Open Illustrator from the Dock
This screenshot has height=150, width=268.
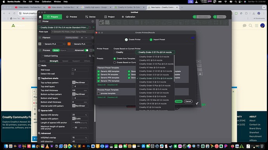(84, 146)
